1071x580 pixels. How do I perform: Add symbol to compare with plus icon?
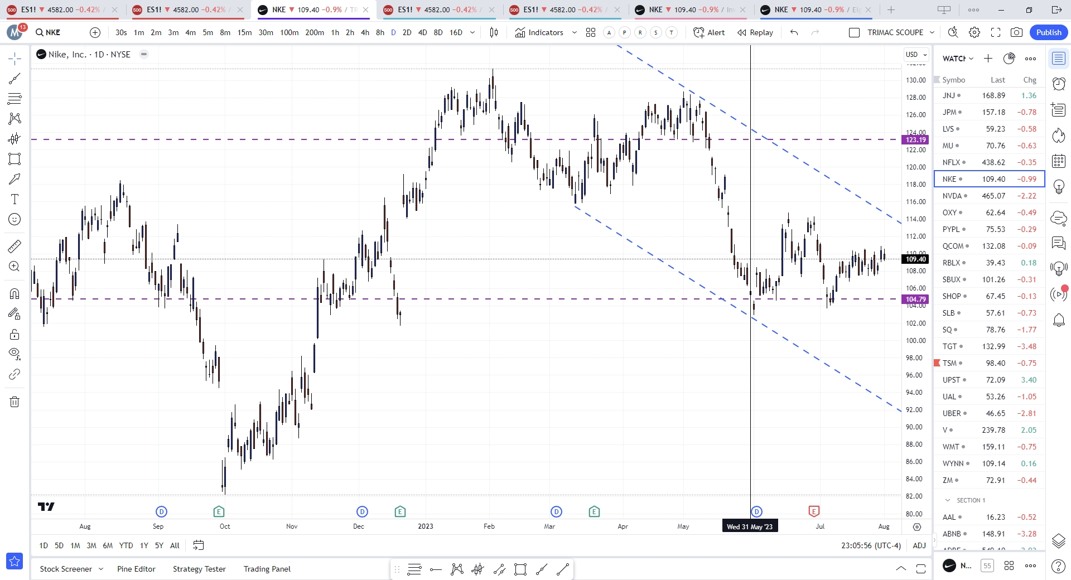pos(95,32)
